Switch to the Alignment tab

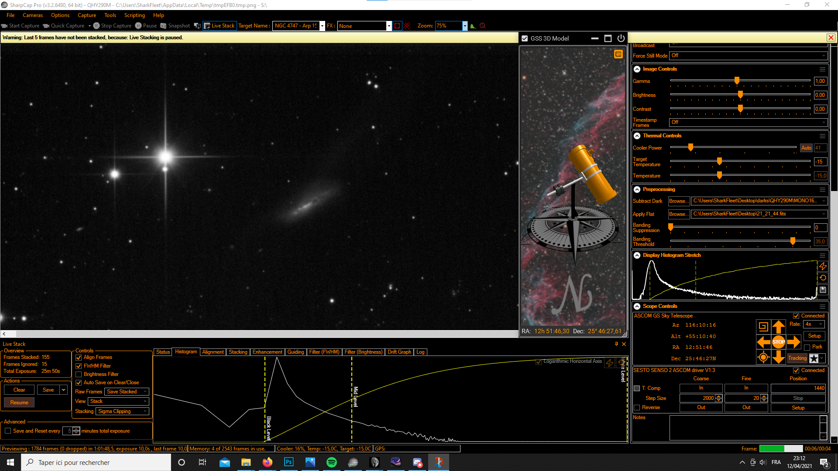point(213,352)
